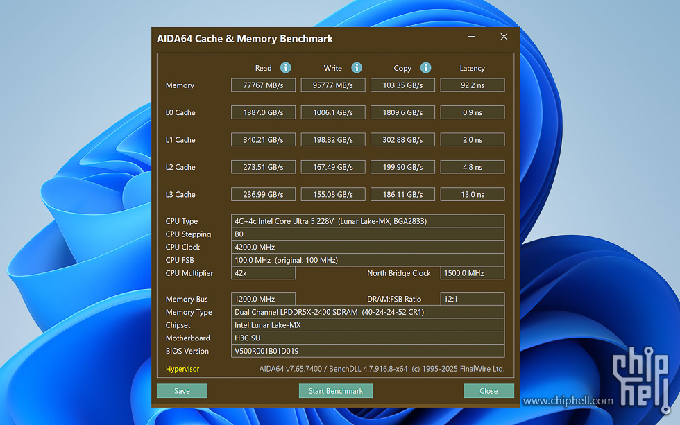Click the Read column header text
Screen dimensions: 680x425
[x=263, y=68]
